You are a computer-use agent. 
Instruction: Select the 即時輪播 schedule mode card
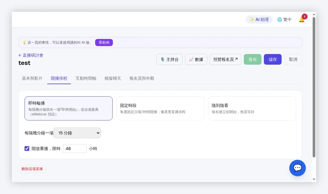tap(68, 108)
